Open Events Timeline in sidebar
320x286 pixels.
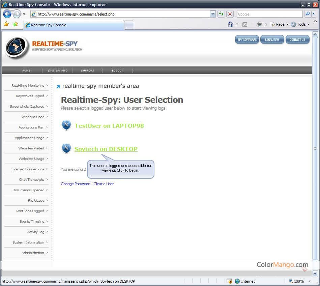(x=32, y=221)
